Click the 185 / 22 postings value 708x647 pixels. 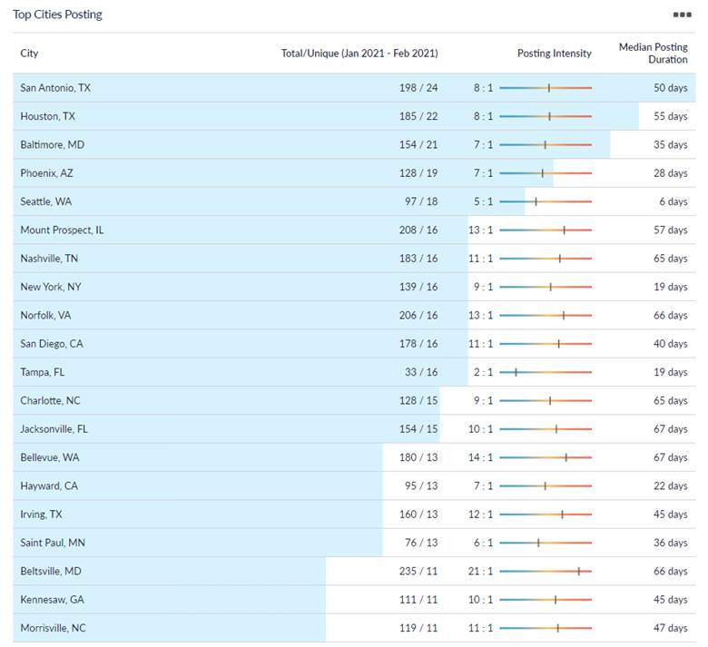tap(418, 116)
